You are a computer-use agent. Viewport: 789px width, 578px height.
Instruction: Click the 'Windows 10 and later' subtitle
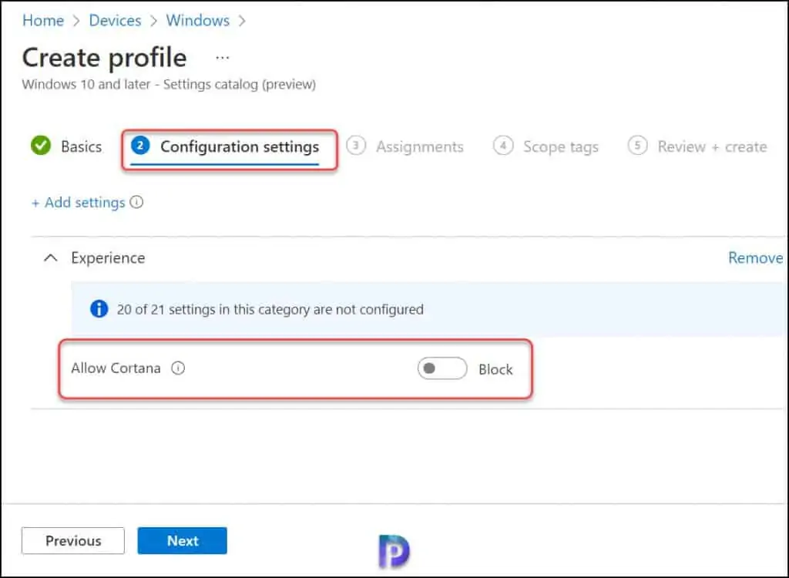(x=169, y=84)
